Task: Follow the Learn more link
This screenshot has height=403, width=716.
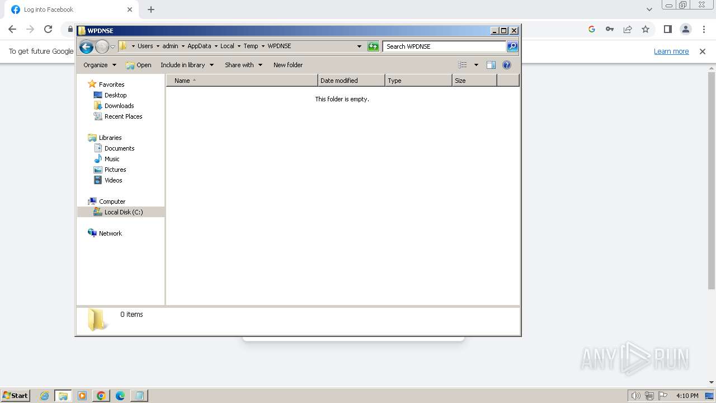Action: click(x=671, y=51)
